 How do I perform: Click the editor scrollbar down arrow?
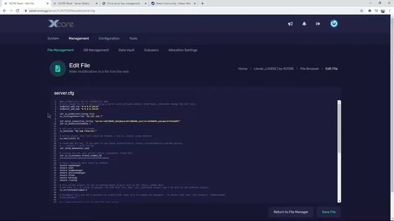[x=339, y=201]
